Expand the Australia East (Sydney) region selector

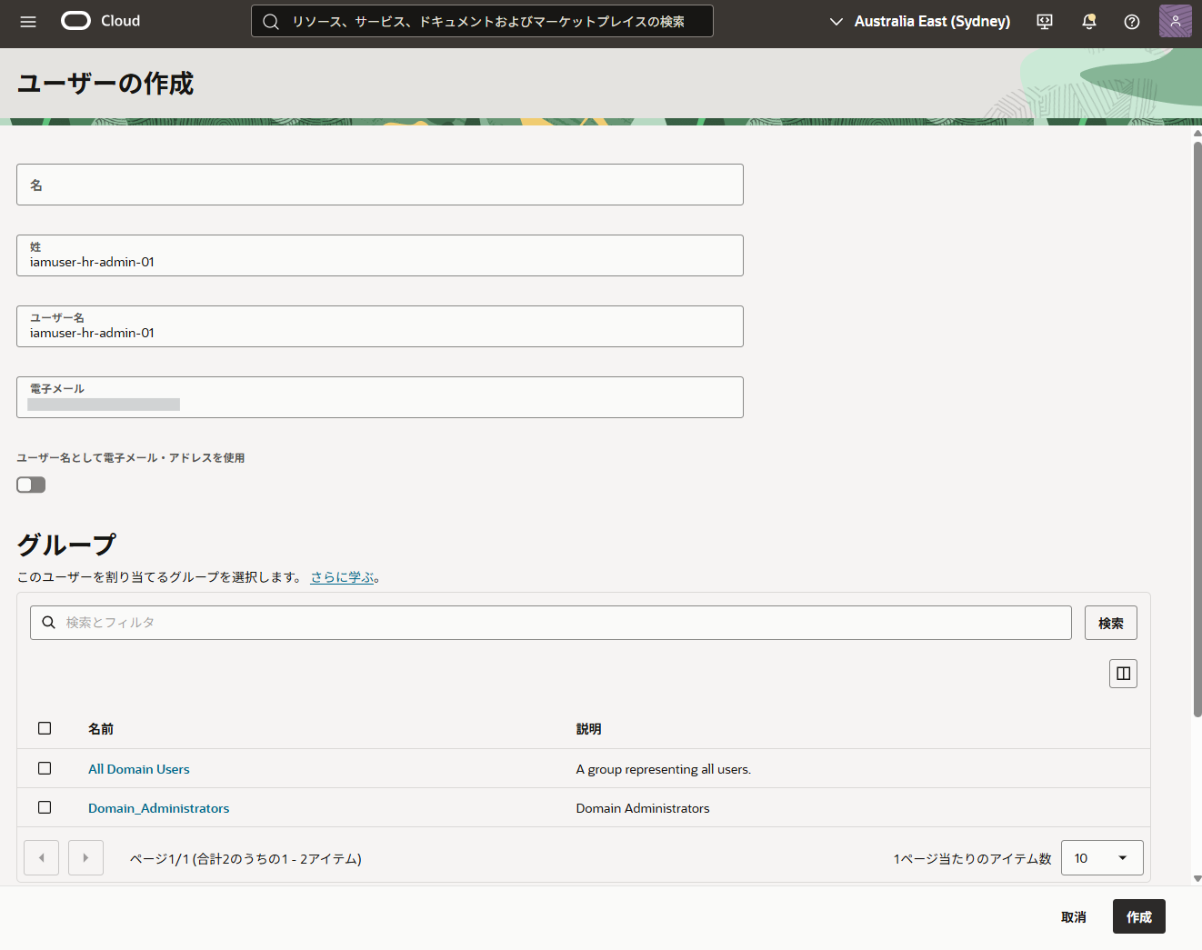[918, 21]
